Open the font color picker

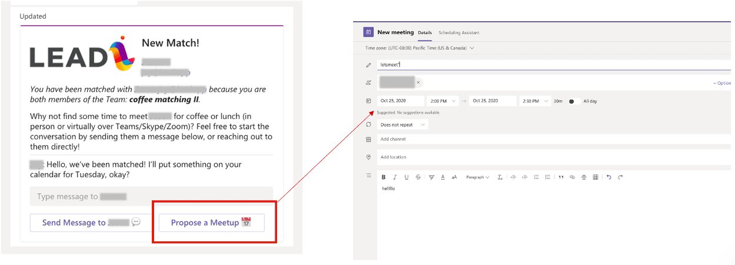(443, 177)
